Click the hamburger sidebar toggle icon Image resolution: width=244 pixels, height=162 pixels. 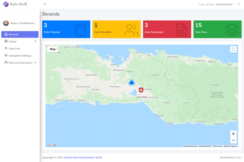coord(45,4)
